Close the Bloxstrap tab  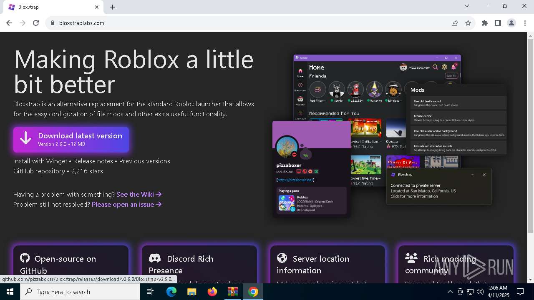(97, 7)
